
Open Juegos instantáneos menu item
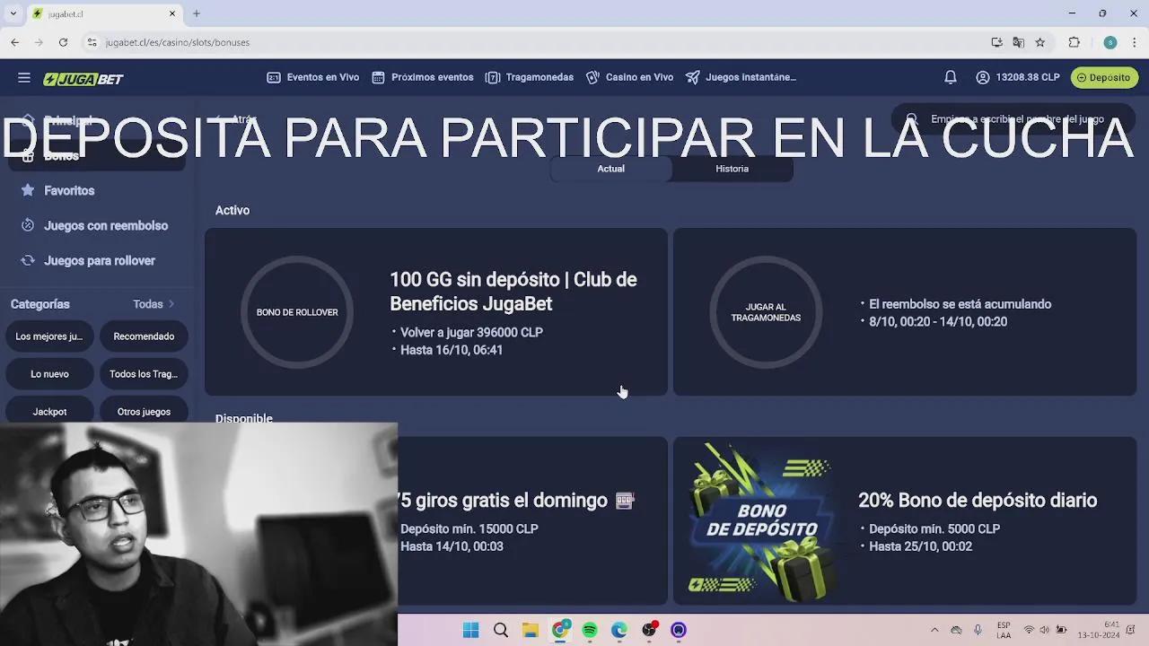click(x=741, y=77)
